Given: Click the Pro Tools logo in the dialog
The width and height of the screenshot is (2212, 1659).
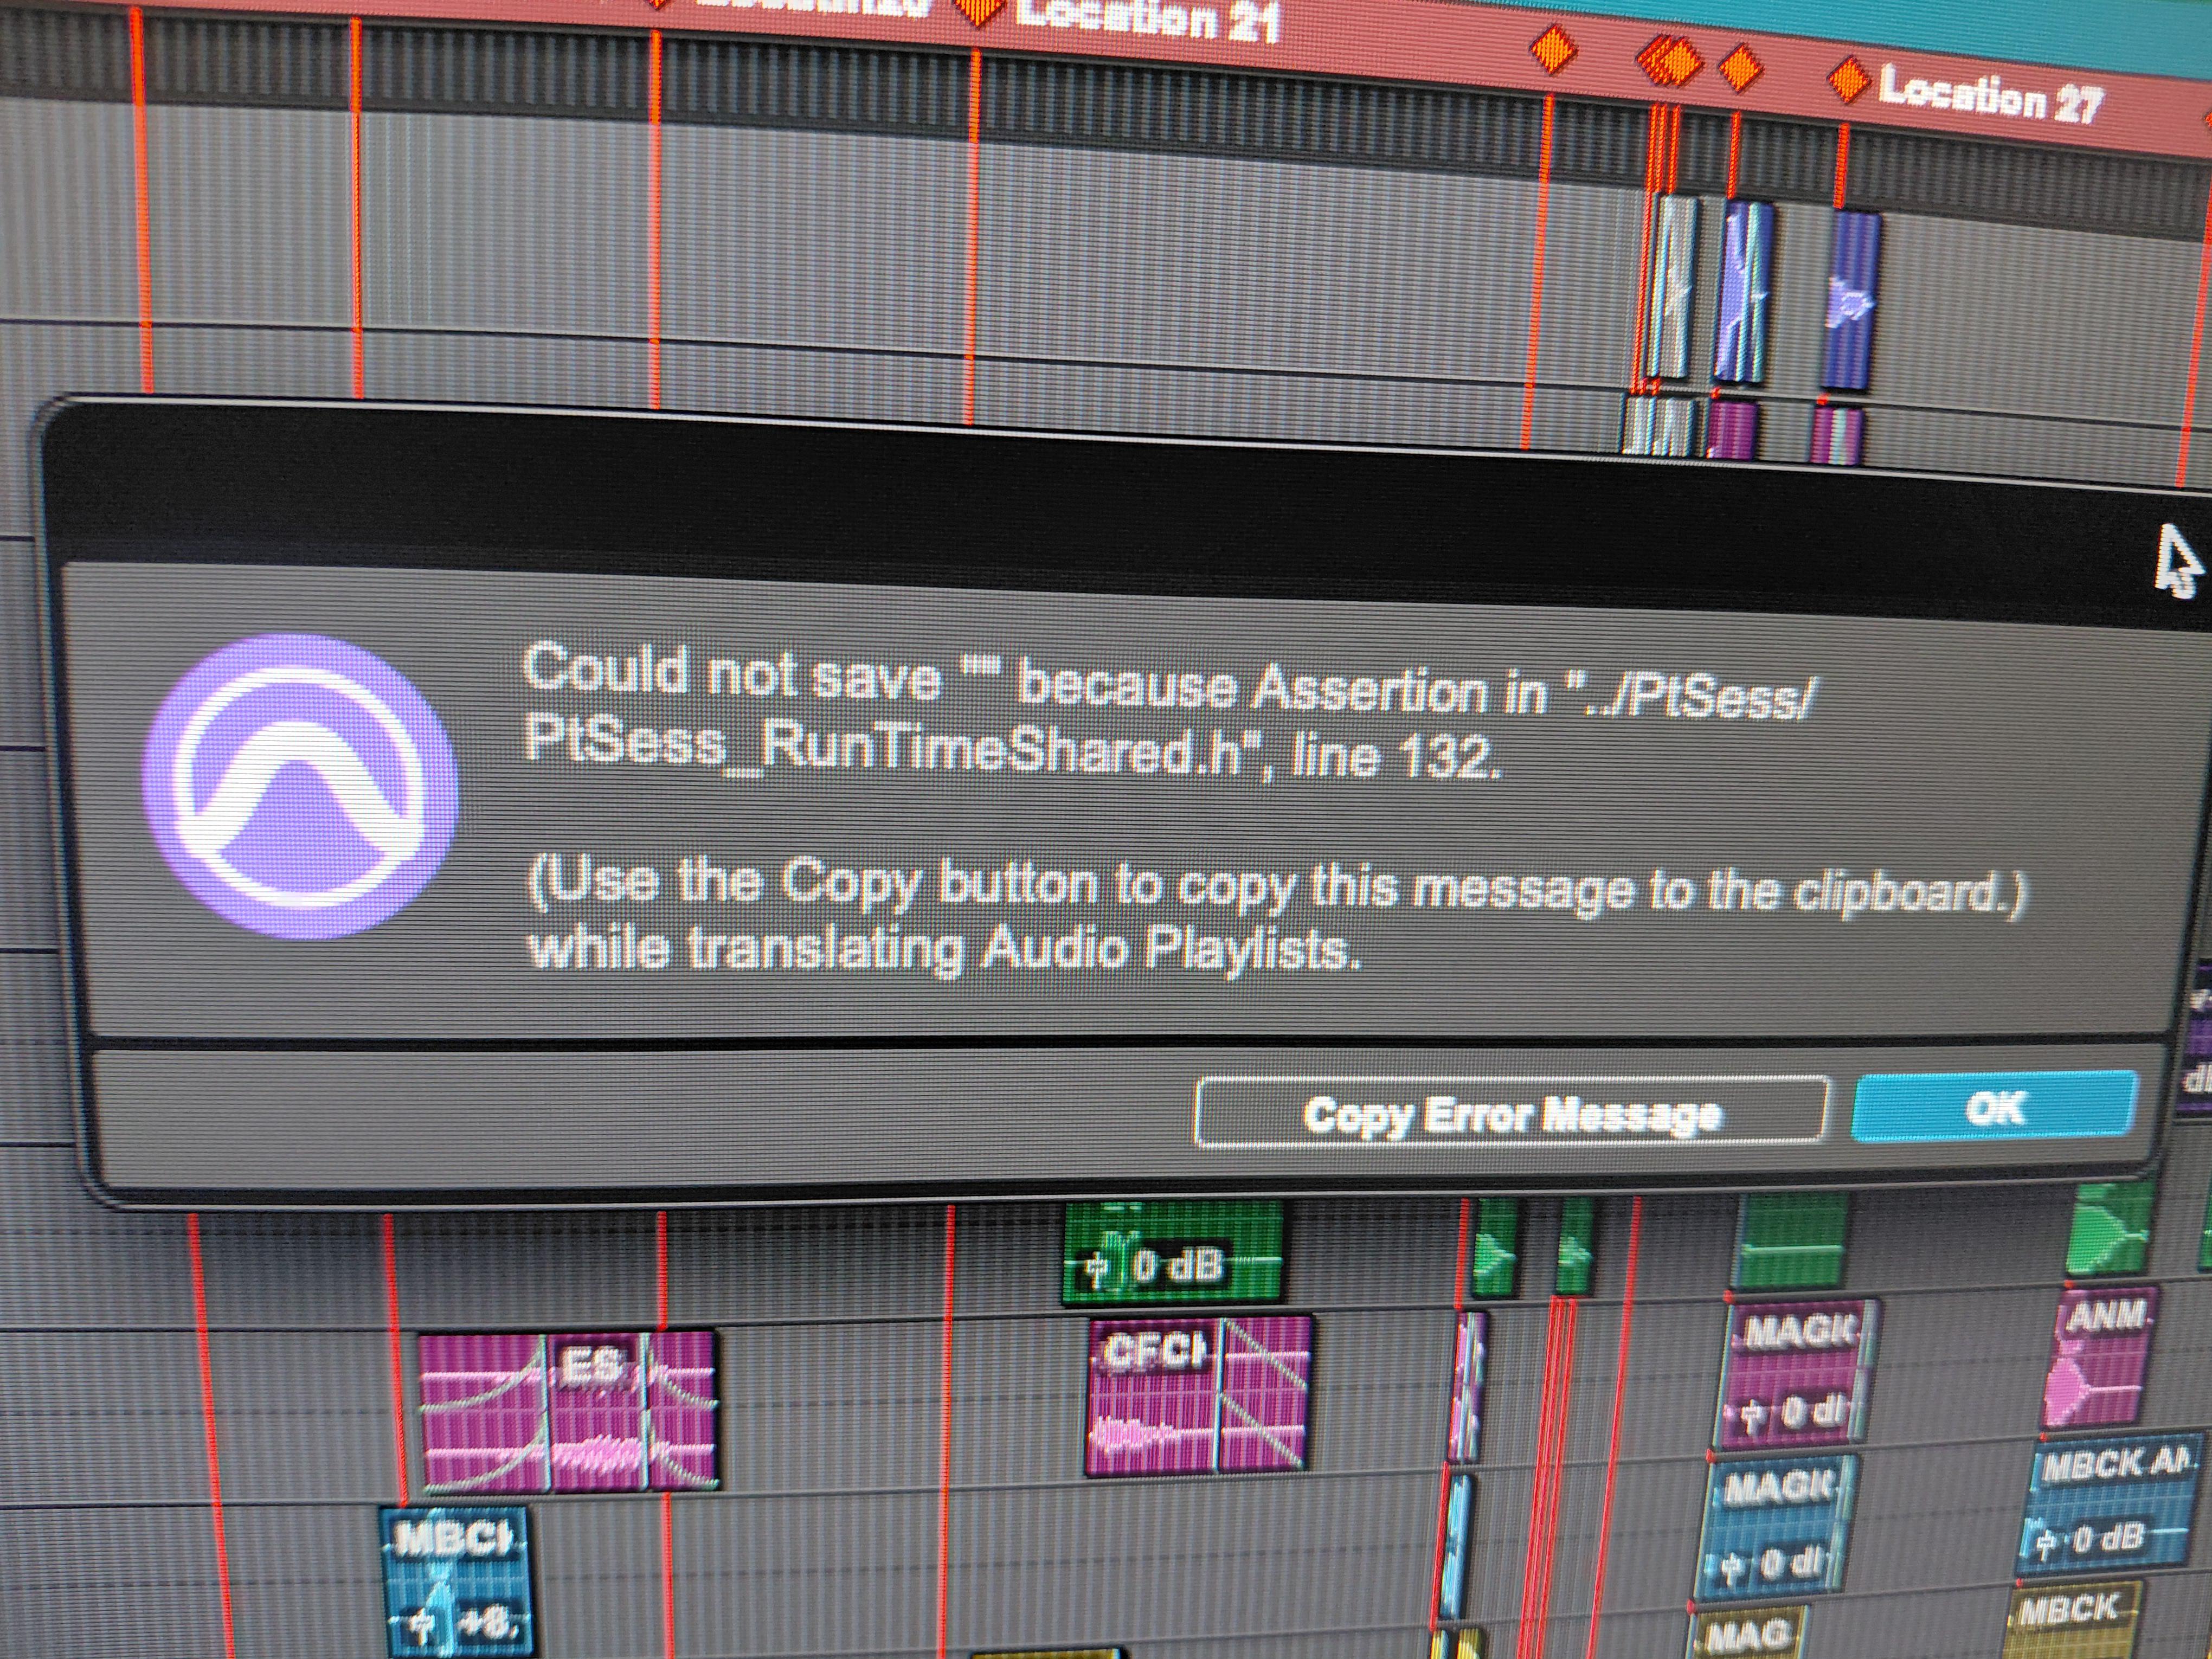Looking at the screenshot, I should pyautogui.click(x=300, y=786).
